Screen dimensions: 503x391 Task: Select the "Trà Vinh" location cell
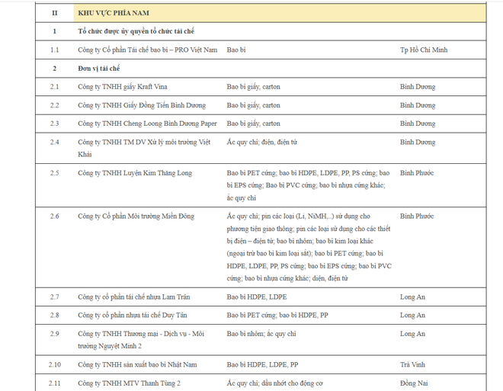pyautogui.click(x=413, y=364)
